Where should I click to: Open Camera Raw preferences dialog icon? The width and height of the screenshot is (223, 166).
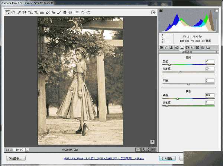point(77,12)
